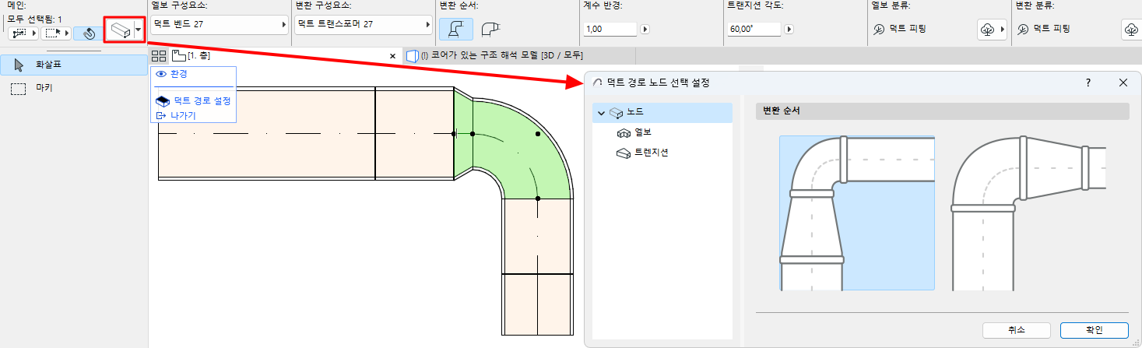
Task: Open arrow flyout next to 트랜지션 각도 field
Action: (789, 29)
